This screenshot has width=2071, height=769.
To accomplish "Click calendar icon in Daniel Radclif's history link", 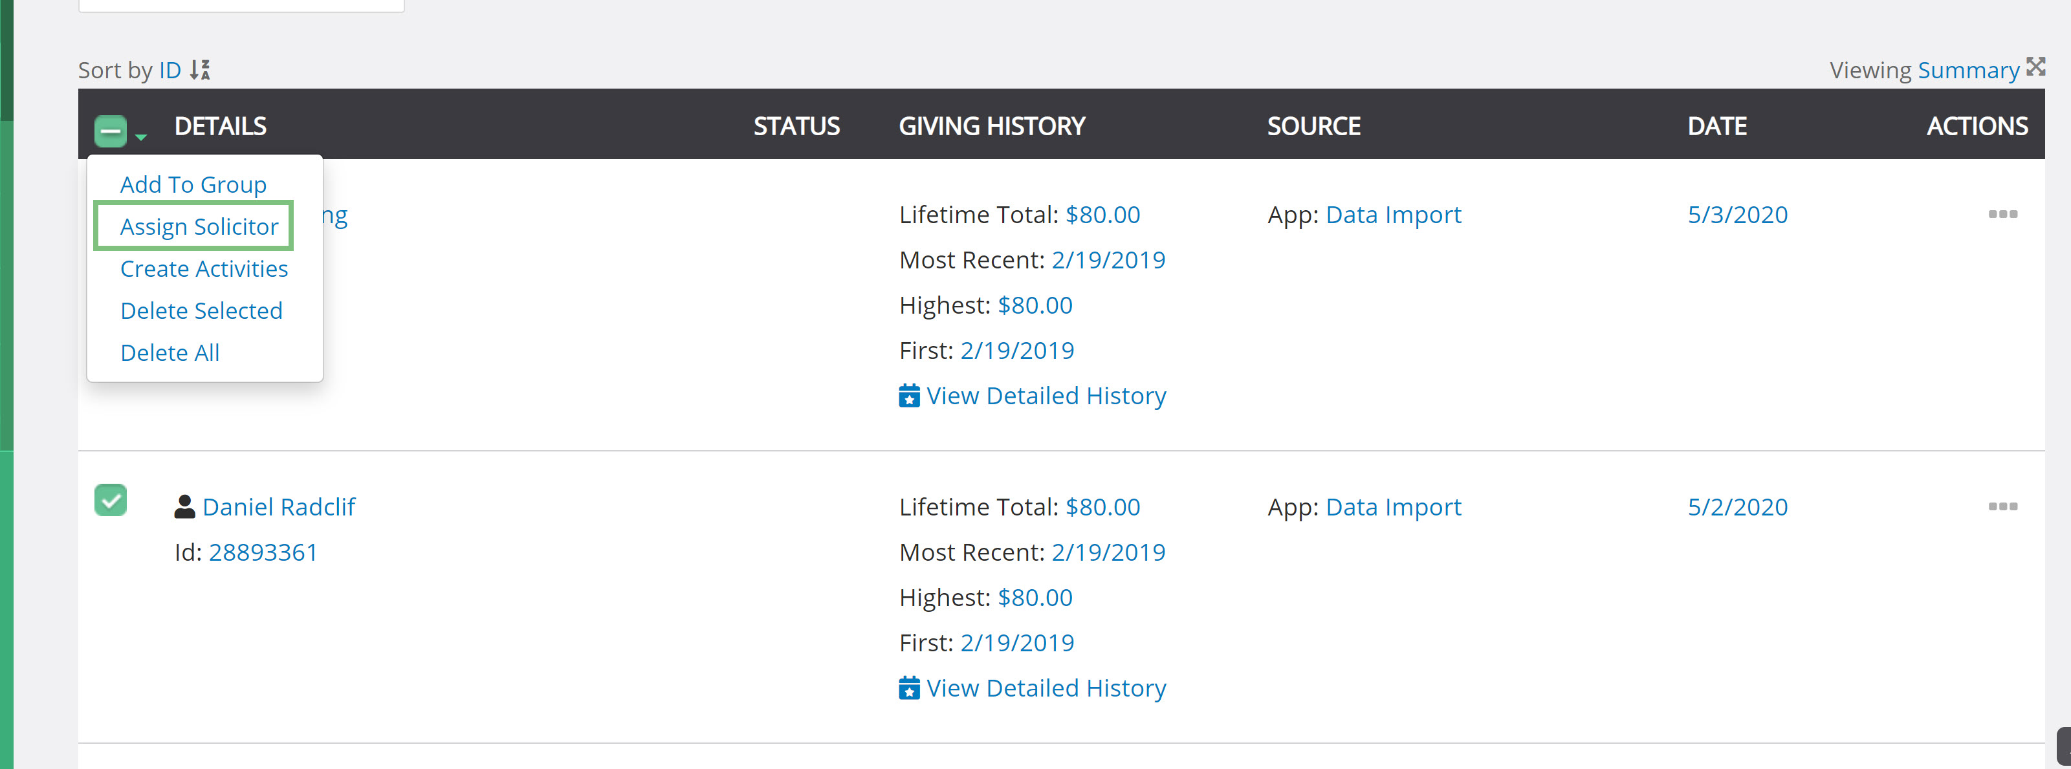I will pos(909,688).
